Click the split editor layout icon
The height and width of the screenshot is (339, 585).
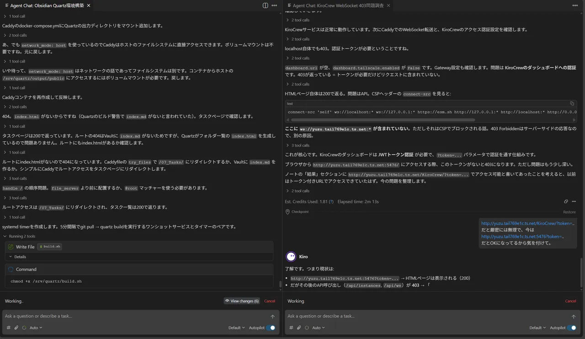point(265,5)
